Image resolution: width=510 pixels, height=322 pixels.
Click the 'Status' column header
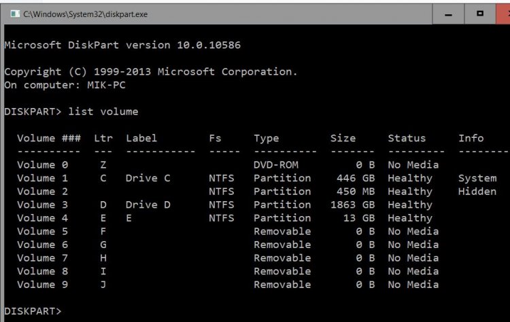click(x=407, y=139)
